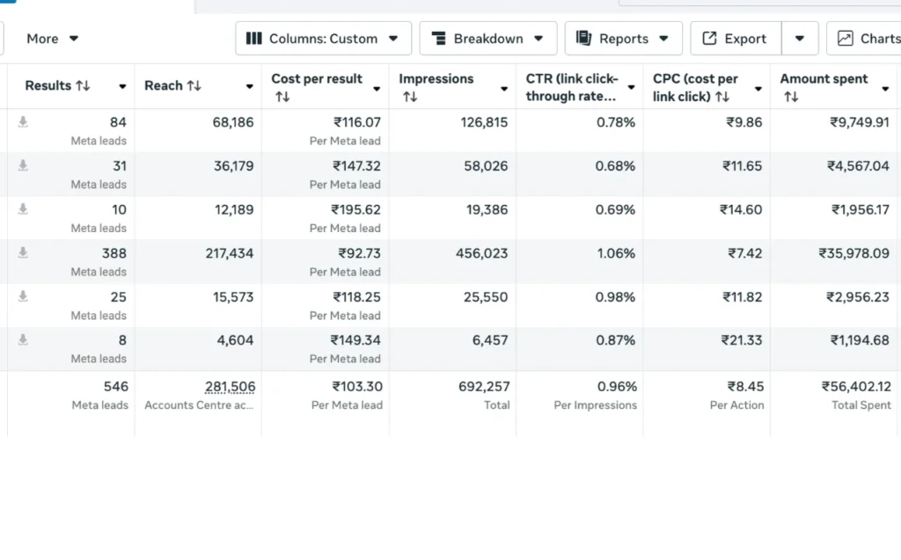Open CPC column header options arrow
Image resolution: width=901 pixels, height=560 pixels.
tap(758, 89)
